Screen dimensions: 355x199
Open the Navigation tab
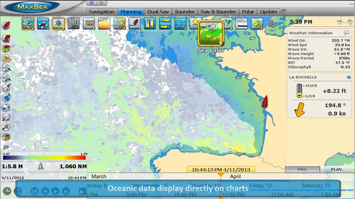tap(102, 12)
